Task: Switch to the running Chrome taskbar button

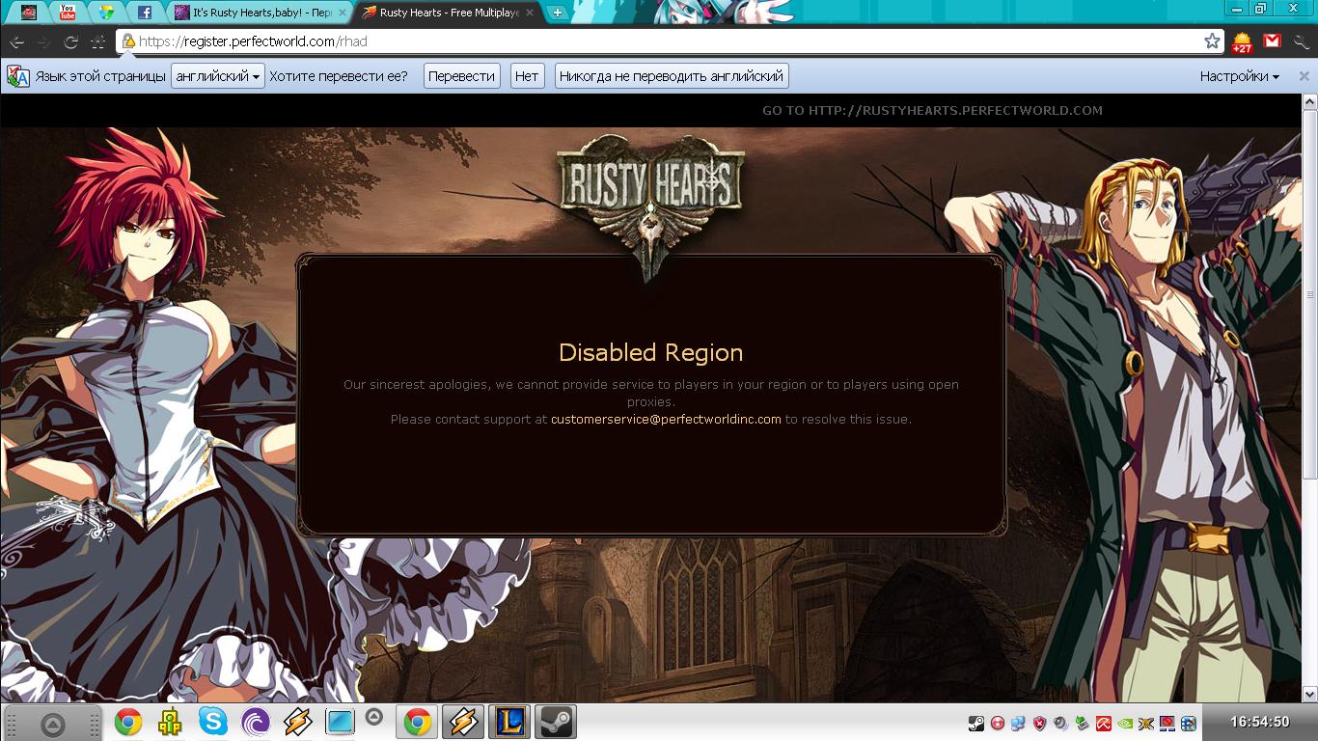Action: [418, 722]
